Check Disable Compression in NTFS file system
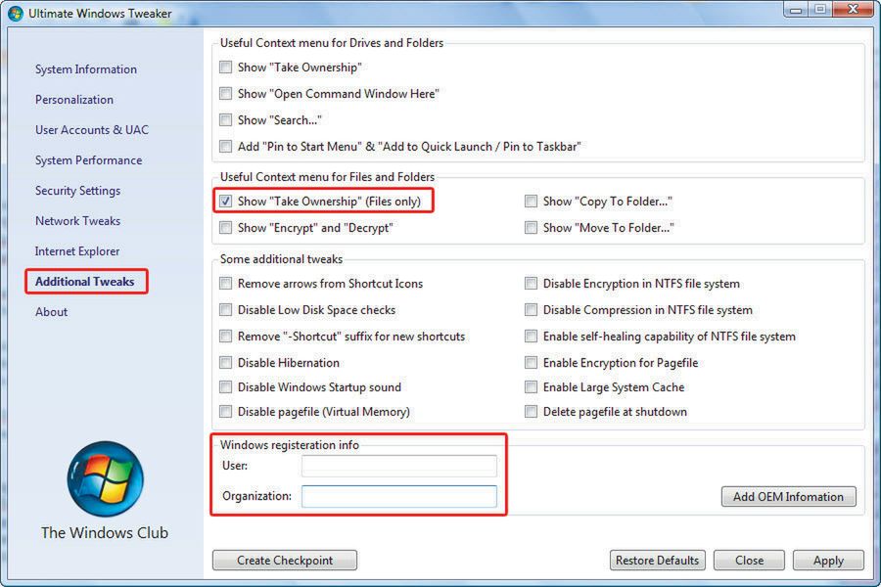The width and height of the screenshot is (881, 587). [531, 309]
